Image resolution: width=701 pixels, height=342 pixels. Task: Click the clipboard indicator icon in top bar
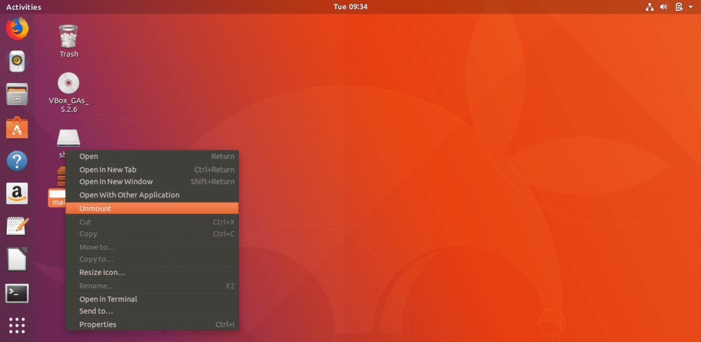(679, 7)
